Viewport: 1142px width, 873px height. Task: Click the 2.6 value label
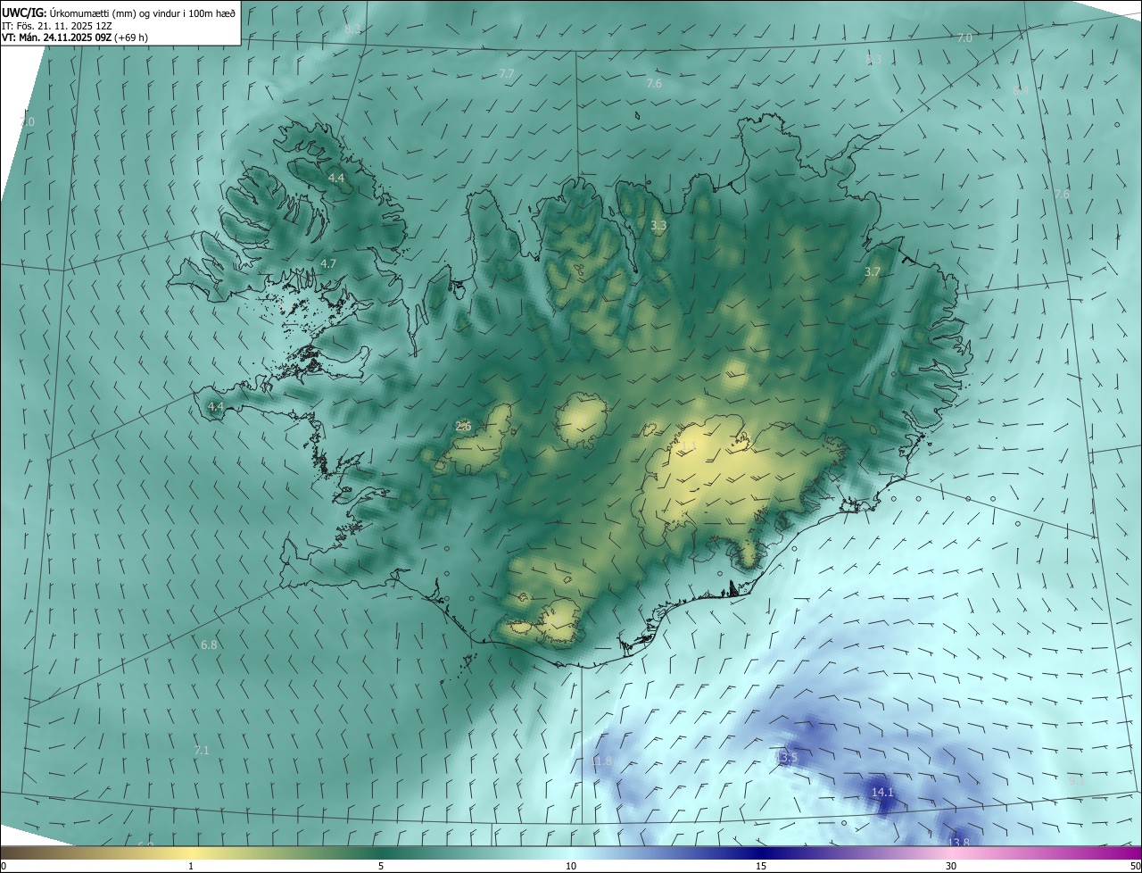point(463,426)
